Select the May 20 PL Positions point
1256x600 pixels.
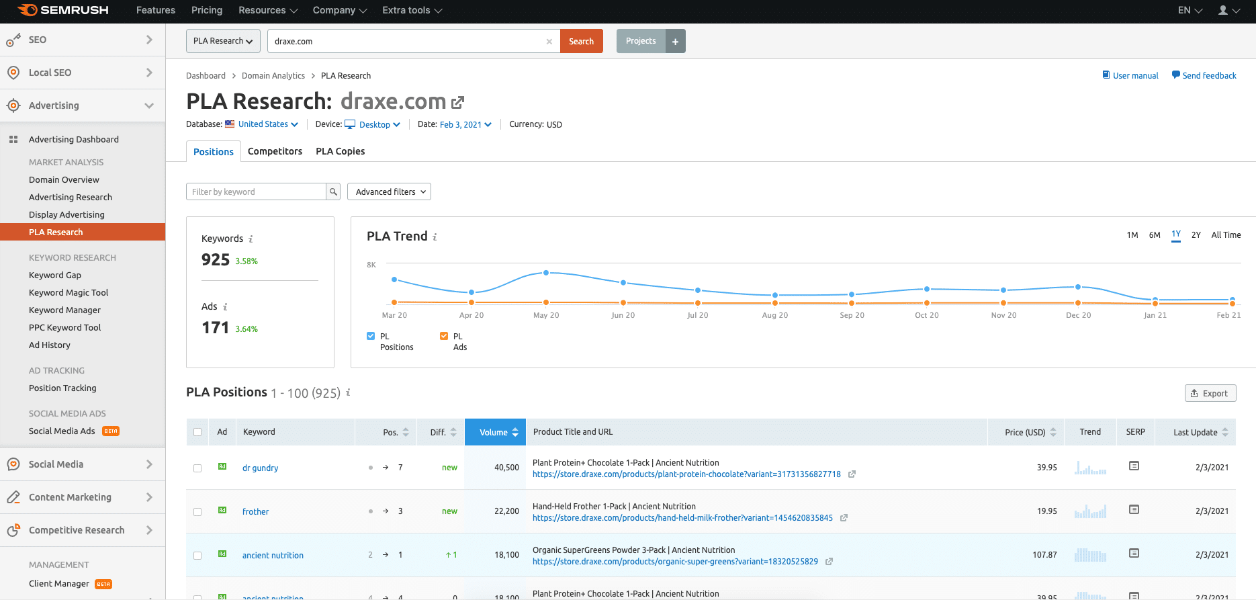click(546, 273)
